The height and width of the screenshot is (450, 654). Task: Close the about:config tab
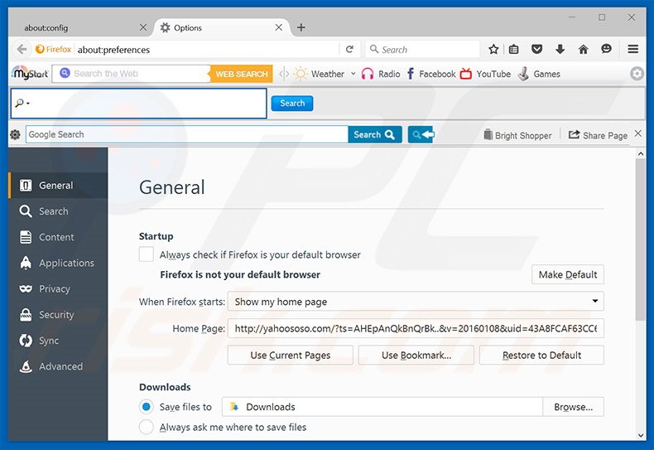[143, 27]
